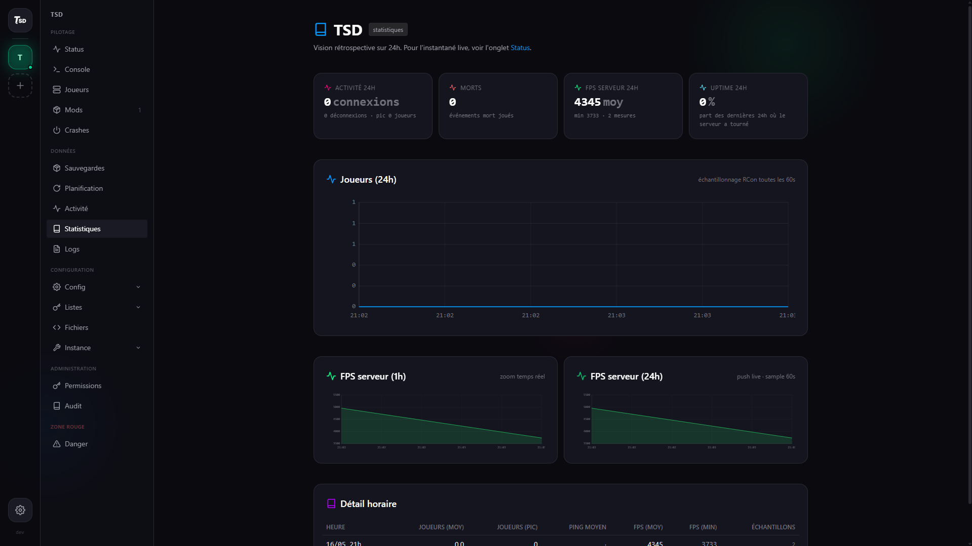
Task: Click the Mods count badge 1
Action: 140,110
